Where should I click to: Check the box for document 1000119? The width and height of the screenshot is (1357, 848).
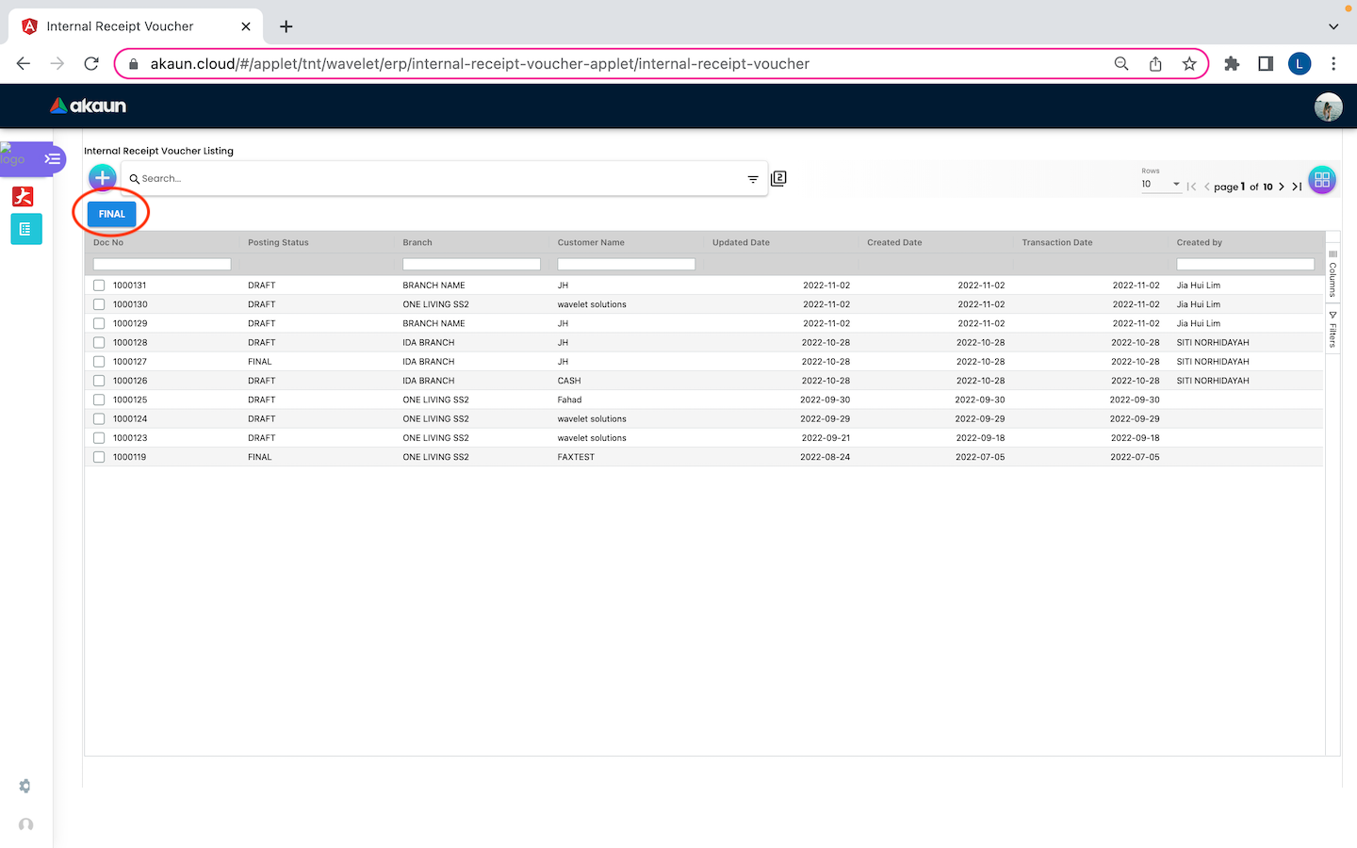point(99,457)
